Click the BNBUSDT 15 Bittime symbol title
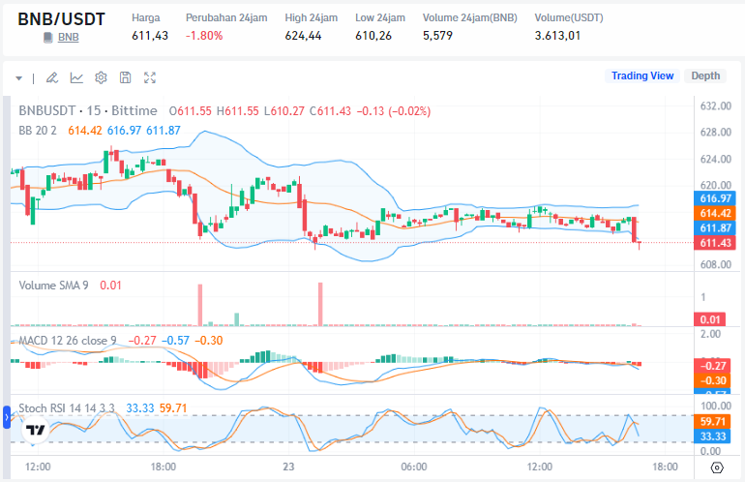 88,110
